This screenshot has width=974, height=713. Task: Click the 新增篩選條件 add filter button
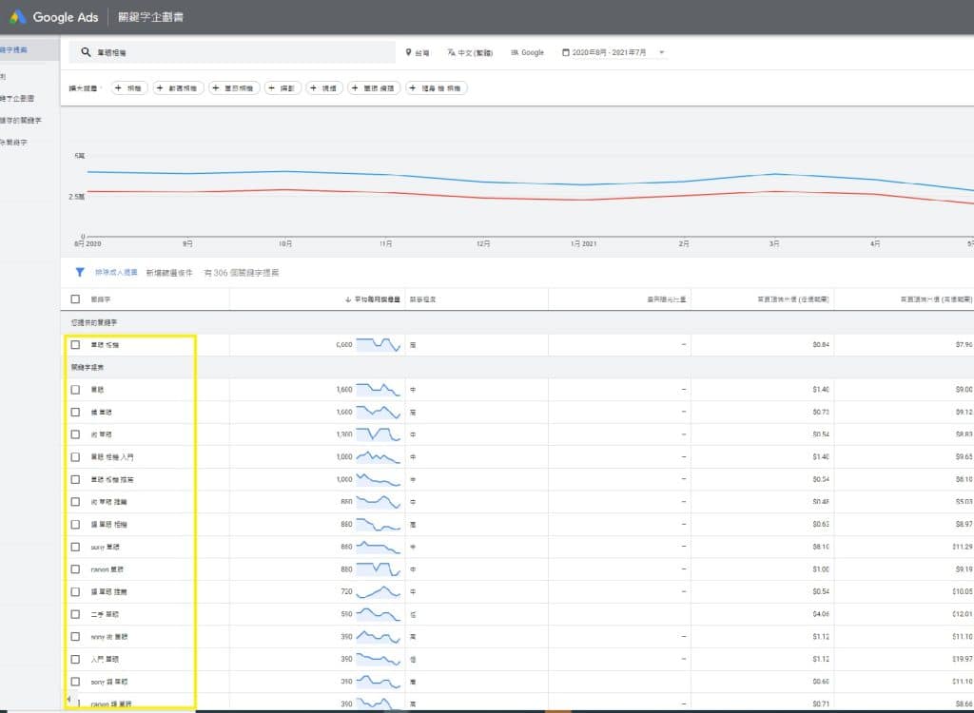169,273
